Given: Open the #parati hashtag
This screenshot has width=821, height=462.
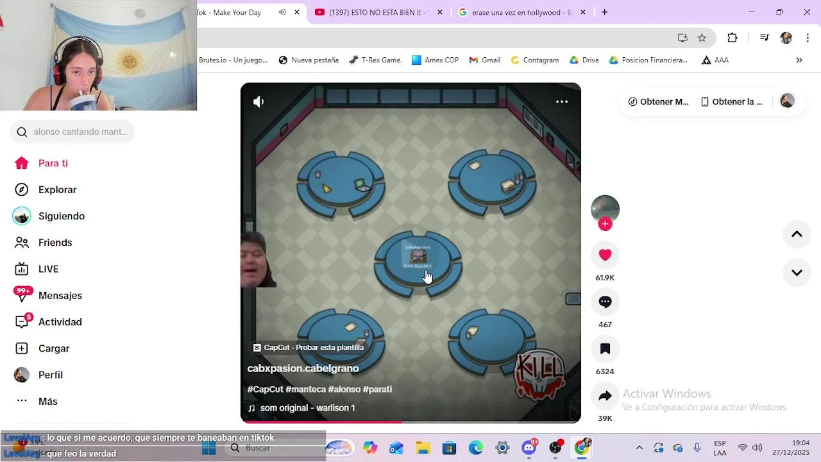Looking at the screenshot, I should point(377,389).
